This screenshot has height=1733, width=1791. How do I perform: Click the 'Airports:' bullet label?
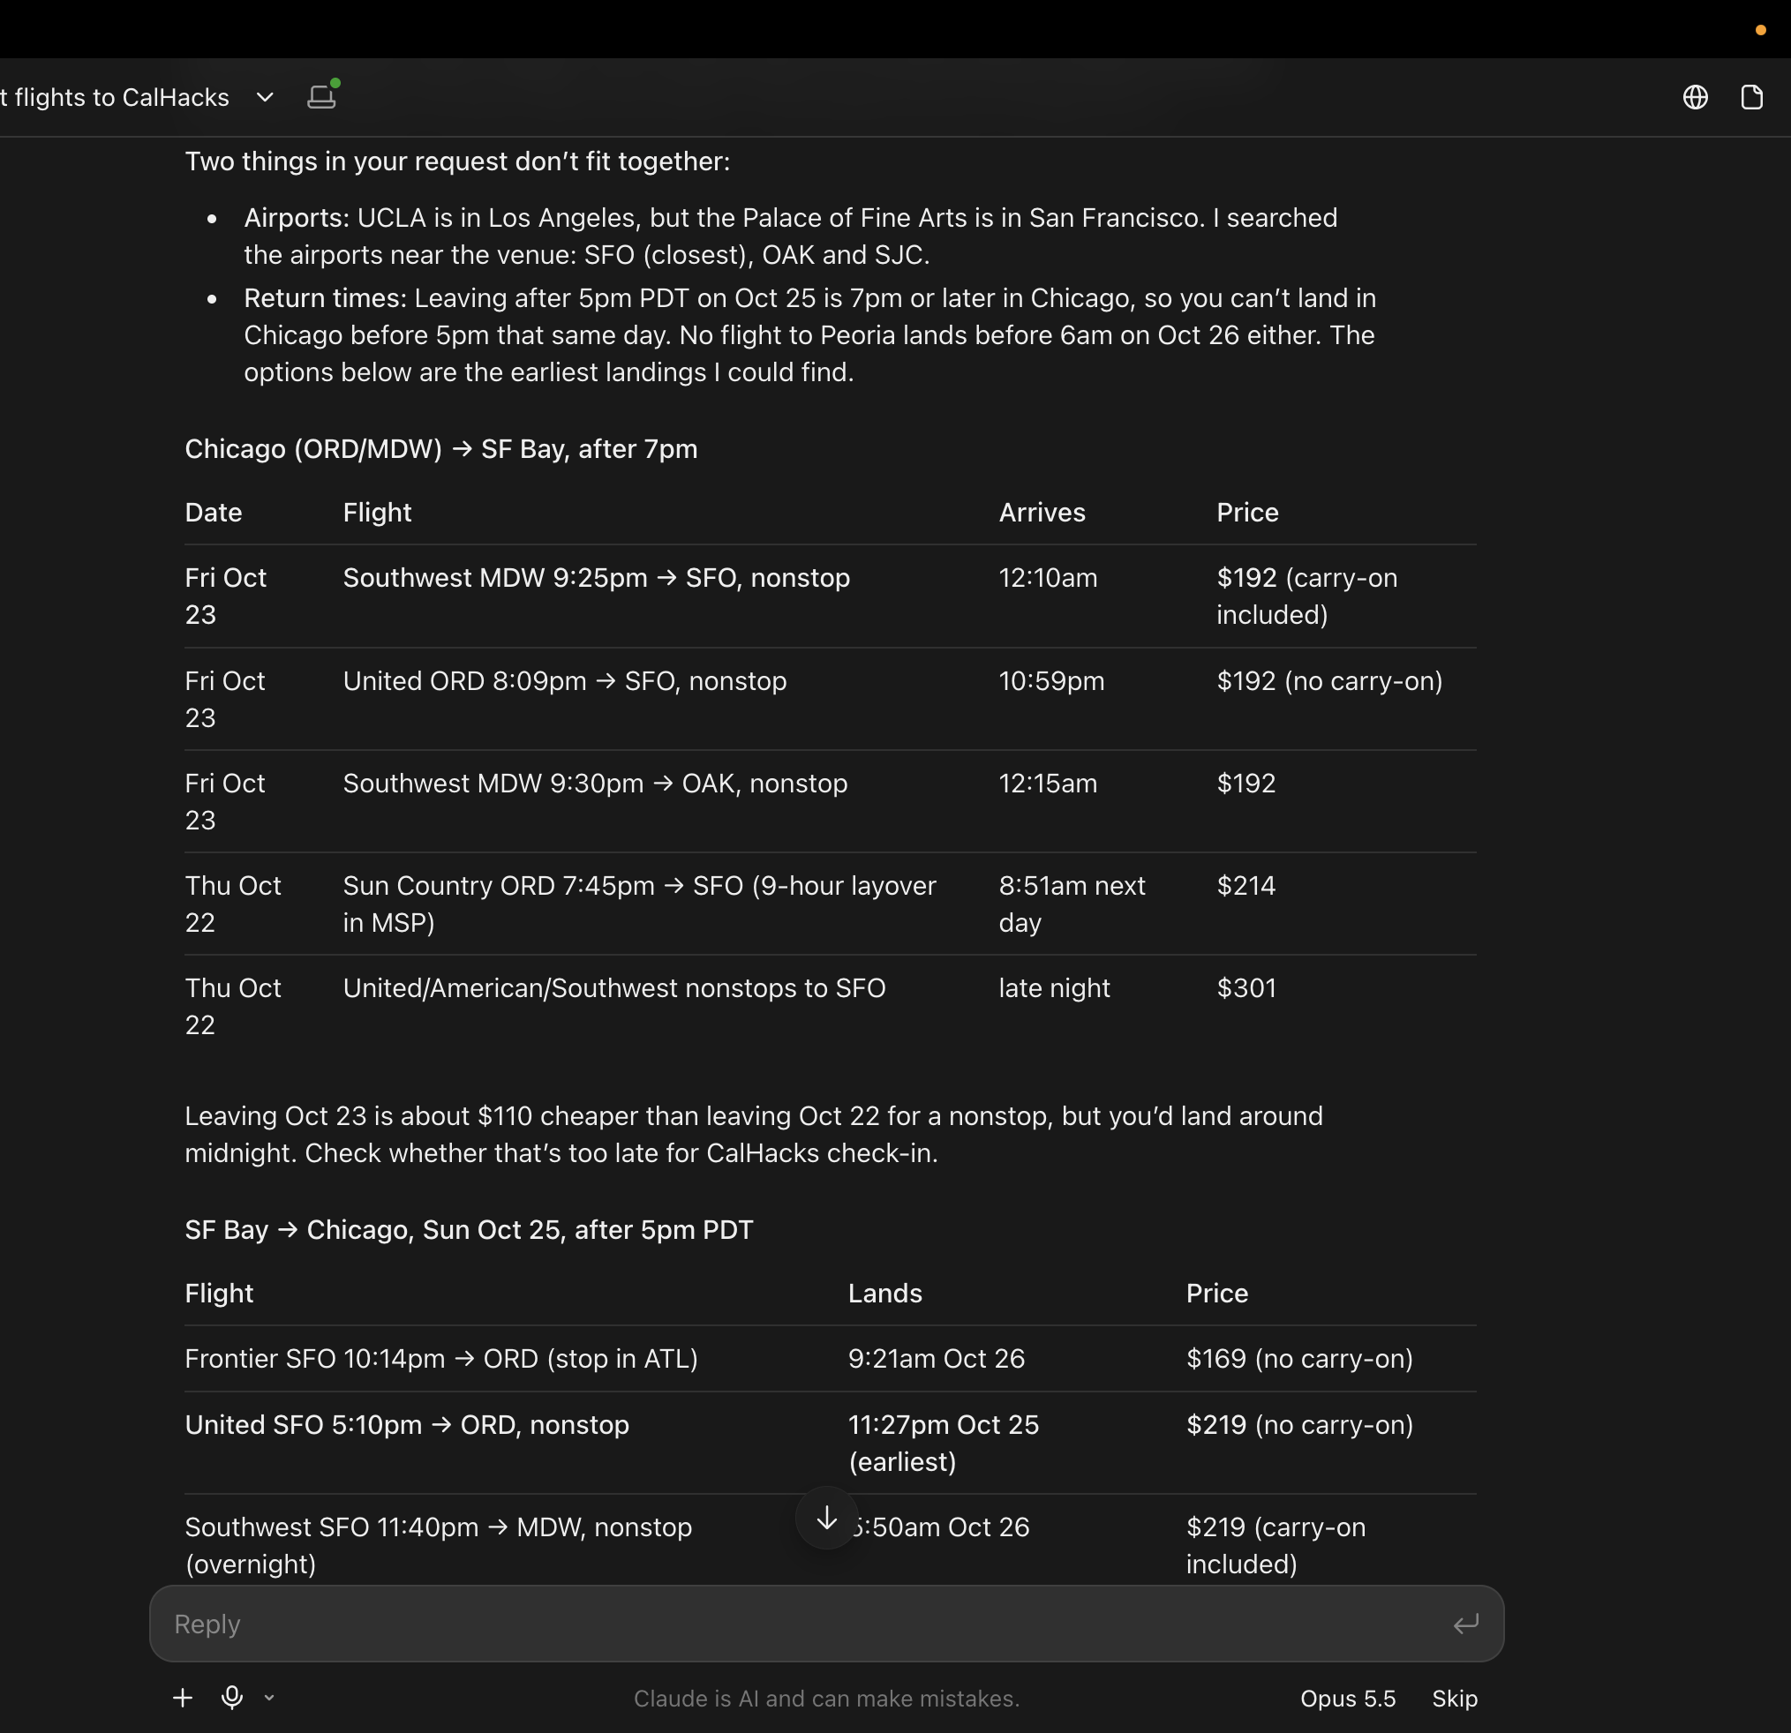(296, 217)
